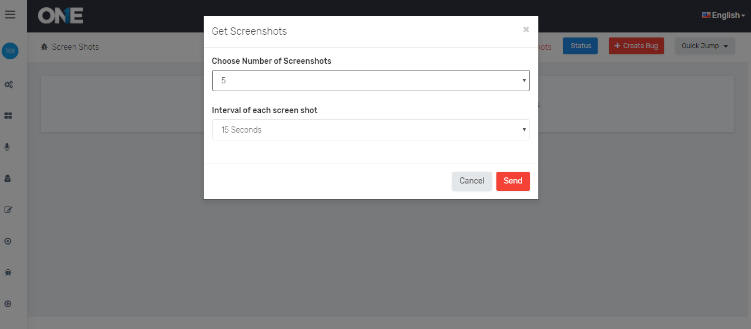The image size is (751, 329).
Task: Click the Create Bug button
Action: [x=636, y=45]
